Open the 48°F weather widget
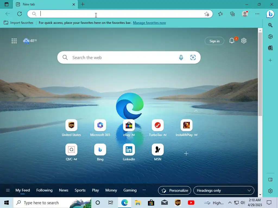This screenshot has height=208, width=278. pyautogui.click(x=30, y=41)
